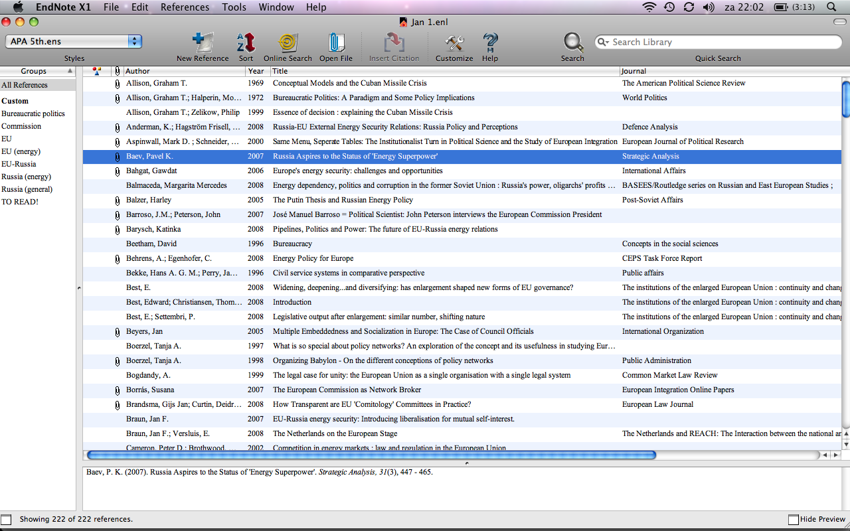
Task: Sort references by the Year column header
Action: (x=258, y=71)
